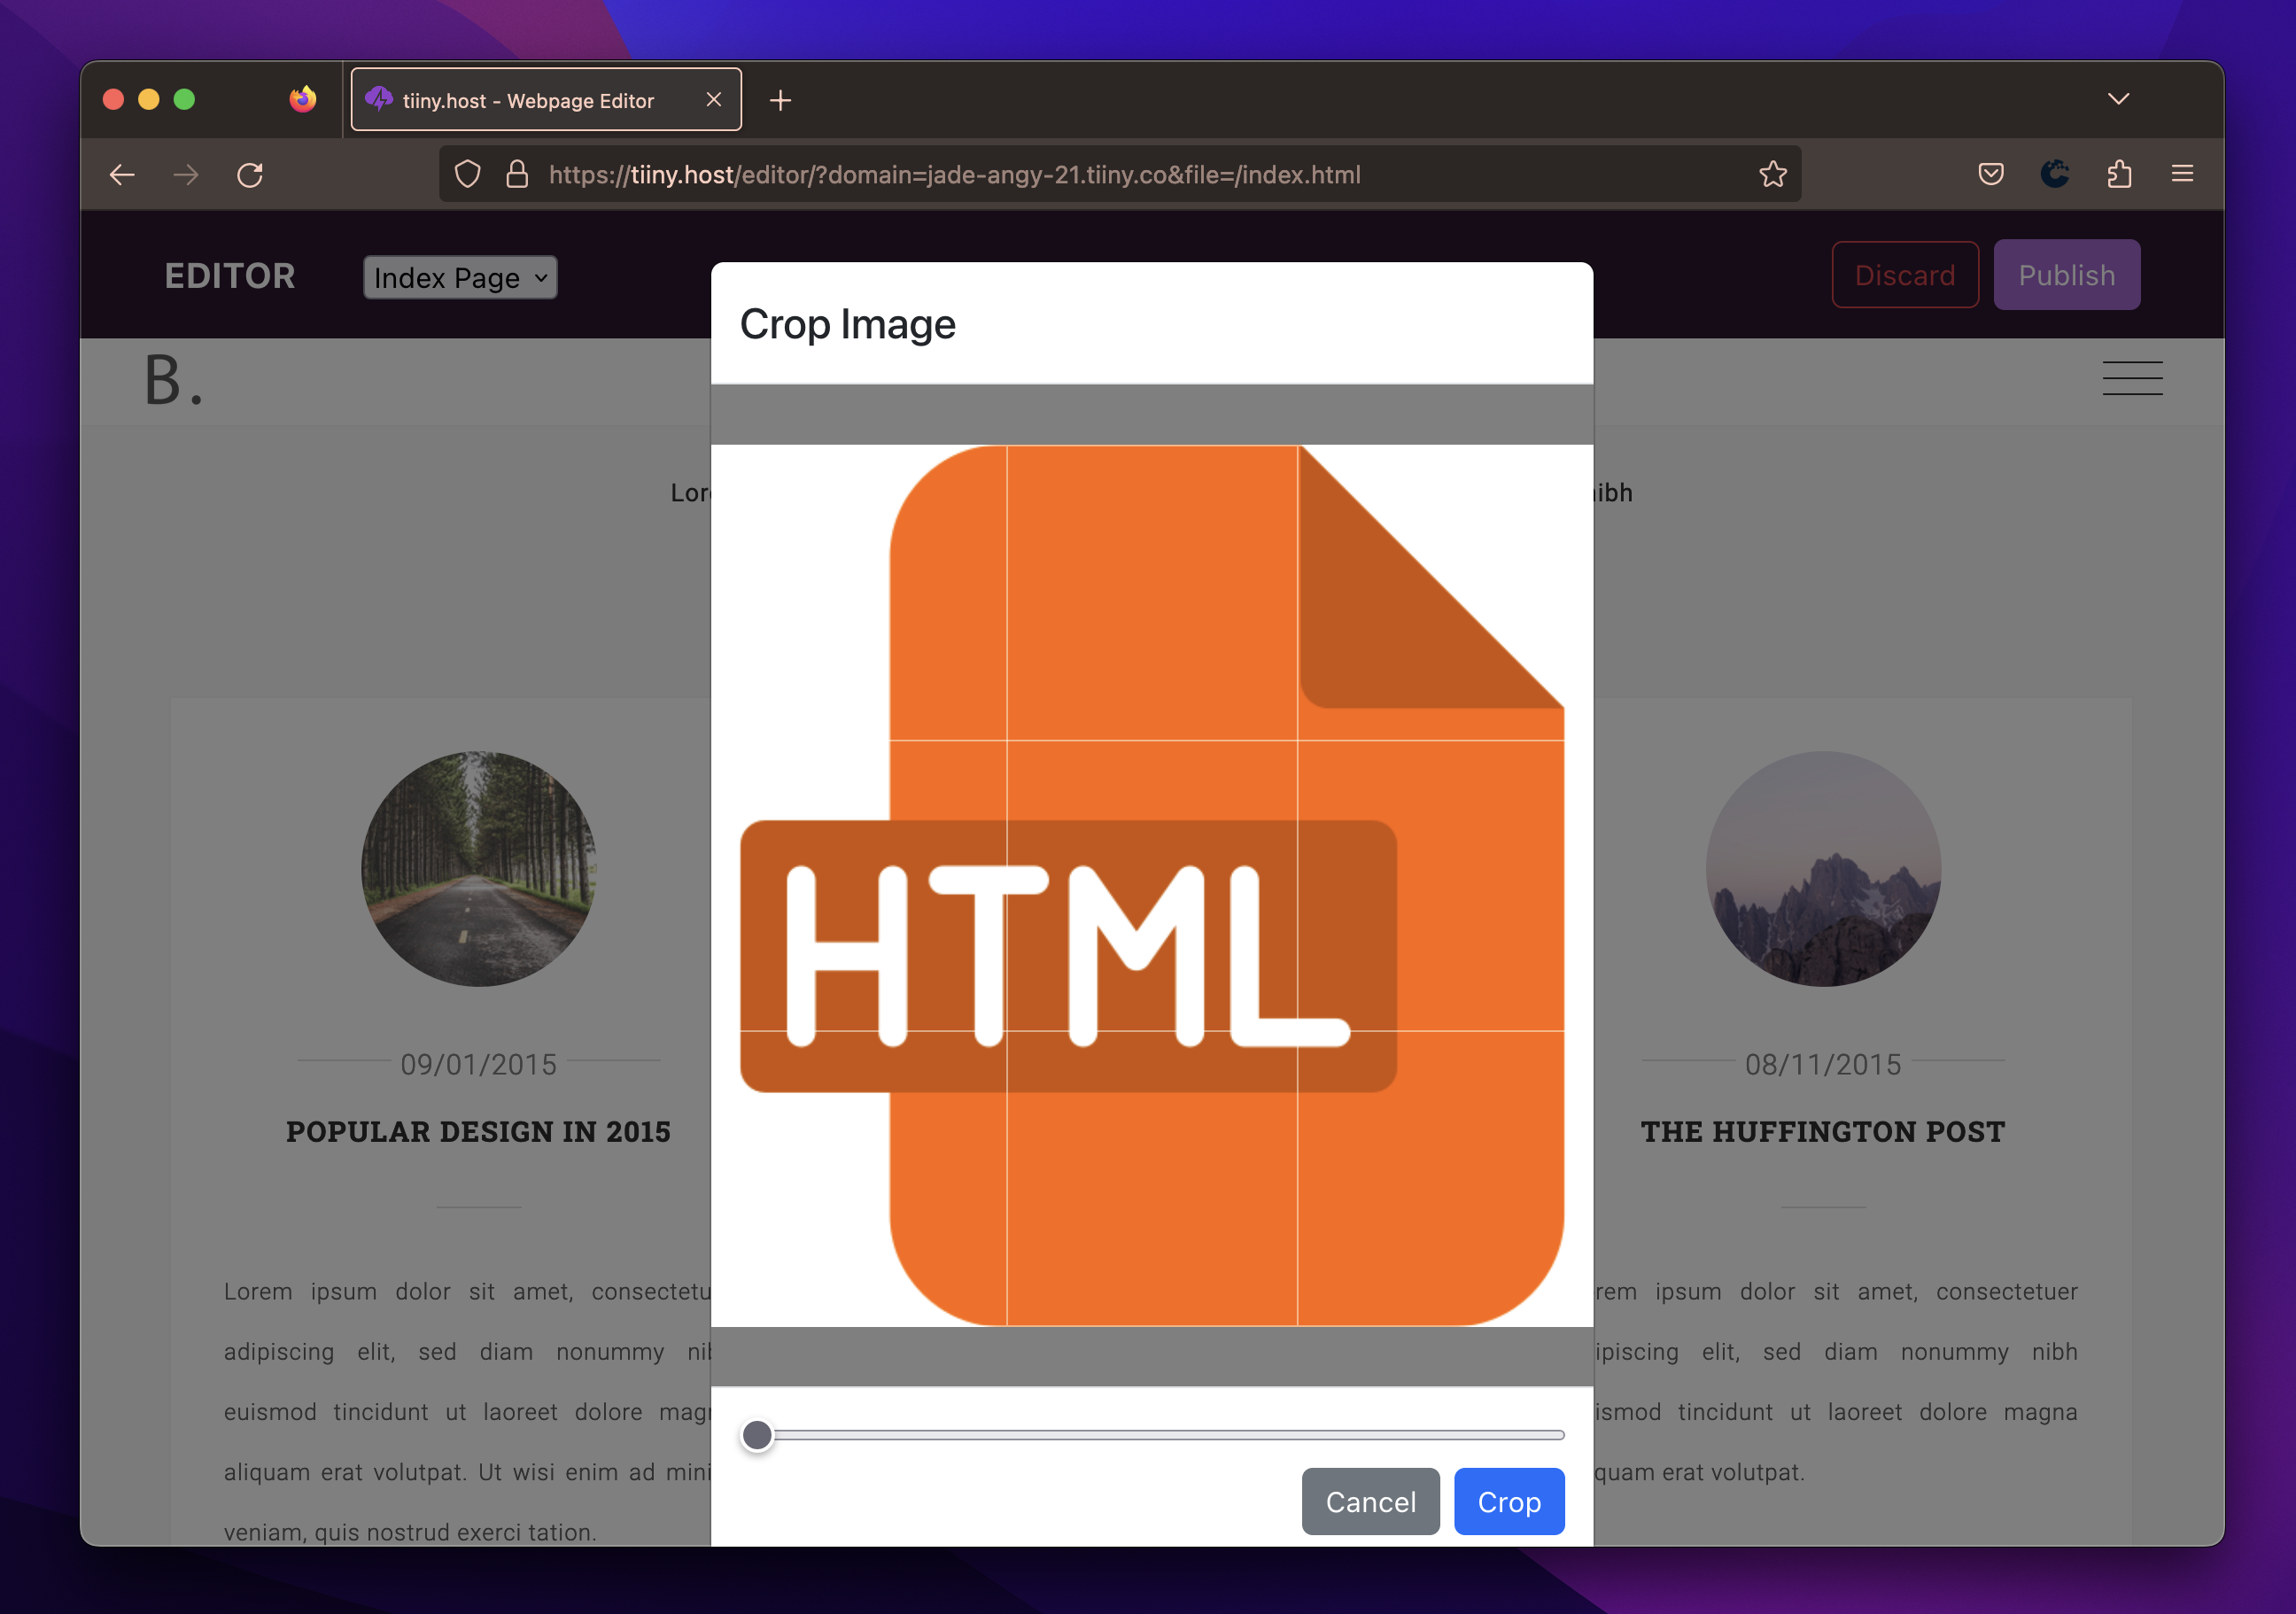This screenshot has height=1614, width=2296.
Task: Click the 09/01/2015 date text
Action: coord(478,1064)
